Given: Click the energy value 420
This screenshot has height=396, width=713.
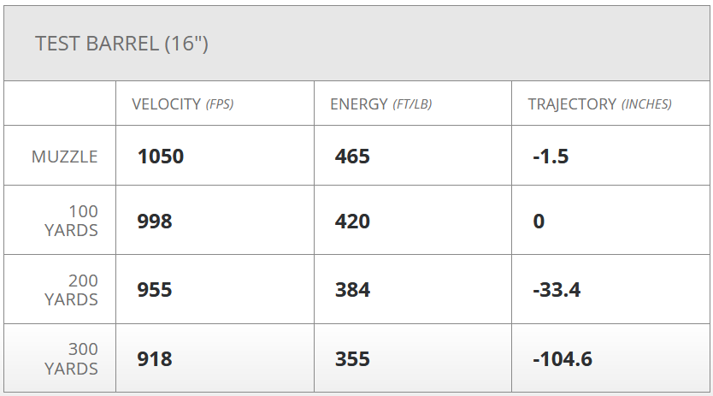Looking at the screenshot, I should [x=352, y=222].
